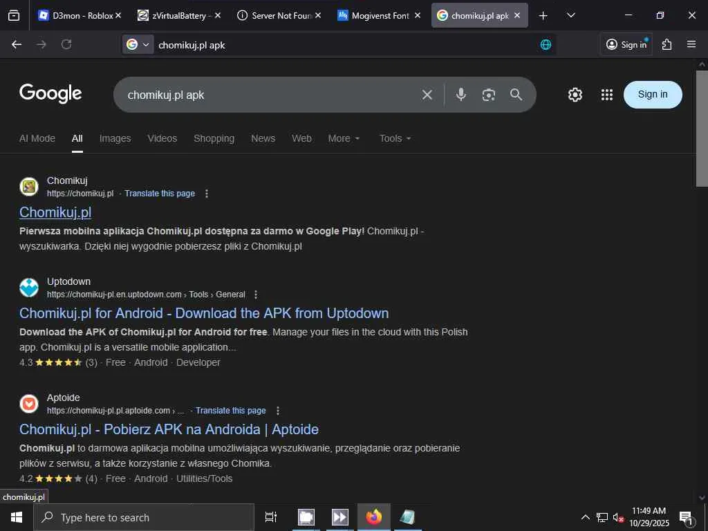
Task: Click the Windows taskbar search box
Action: click(x=144, y=517)
